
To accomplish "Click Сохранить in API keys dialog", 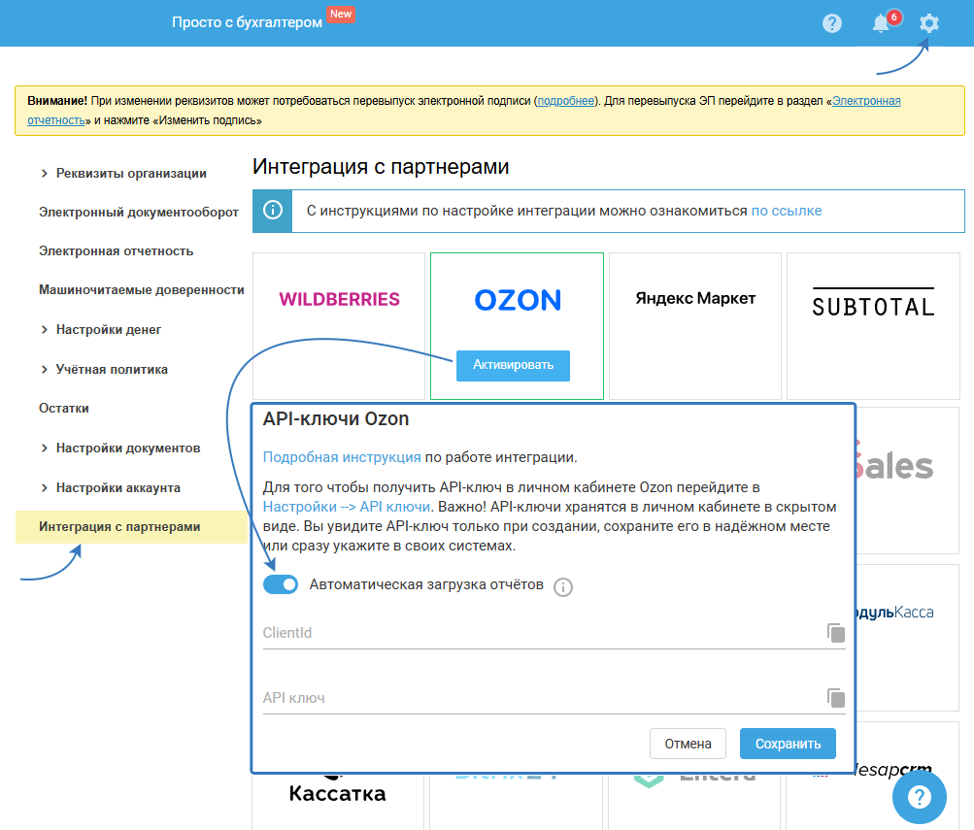I will (x=788, y=744).
